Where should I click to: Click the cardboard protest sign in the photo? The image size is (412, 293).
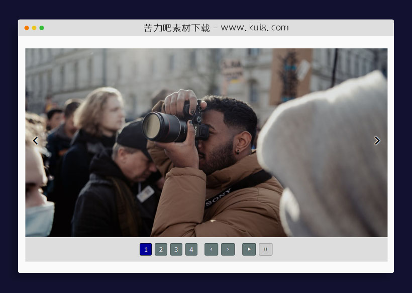point(290,76)
